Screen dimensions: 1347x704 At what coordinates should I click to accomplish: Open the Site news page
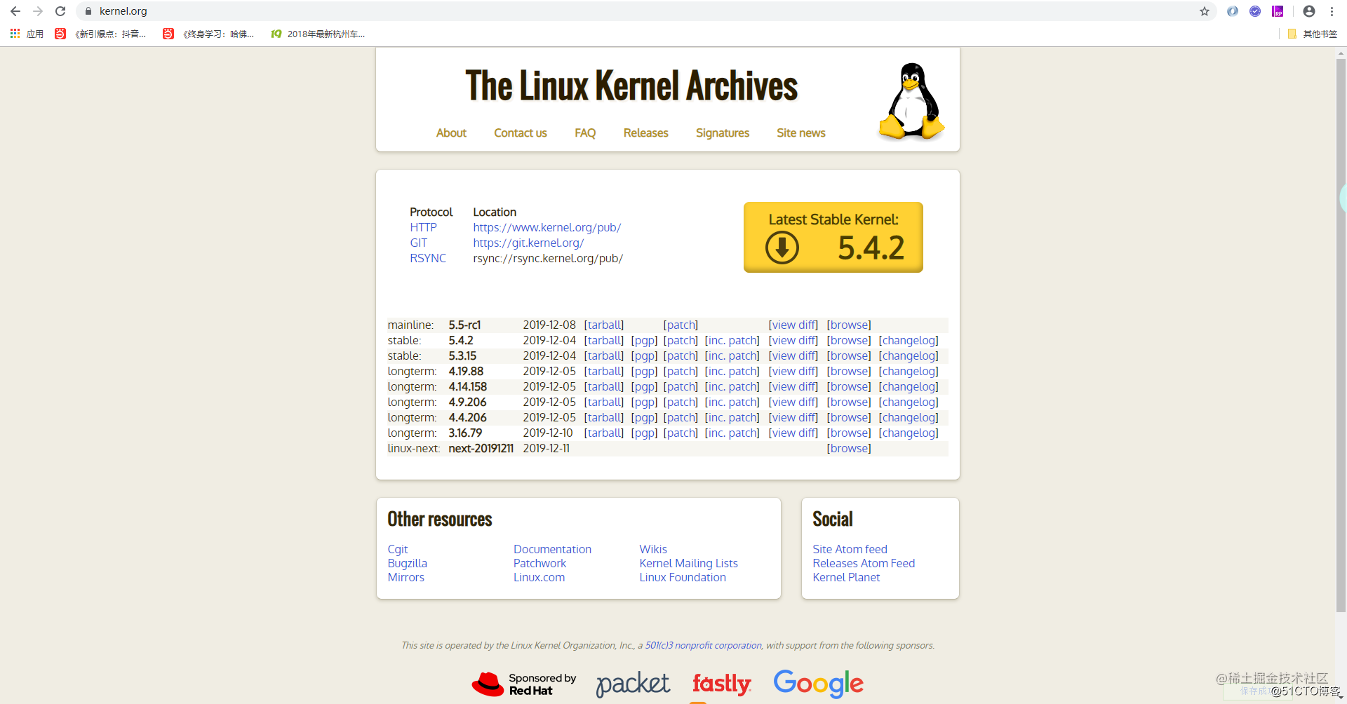801,133
